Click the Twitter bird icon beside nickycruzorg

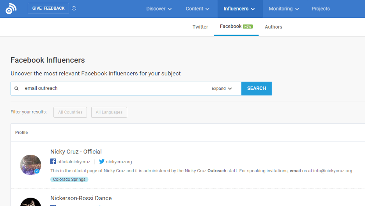coord(101,161)
